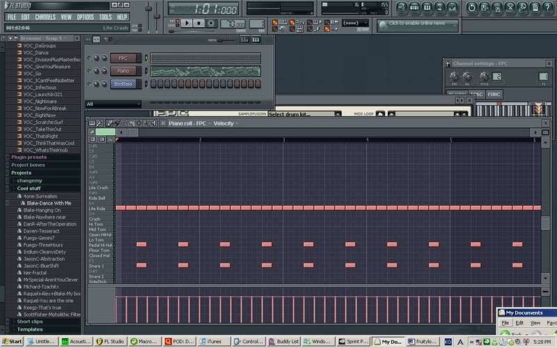557x348 pixels.
Task: Toggle mute LED for the FPC channel
Action: pos(89,58)
